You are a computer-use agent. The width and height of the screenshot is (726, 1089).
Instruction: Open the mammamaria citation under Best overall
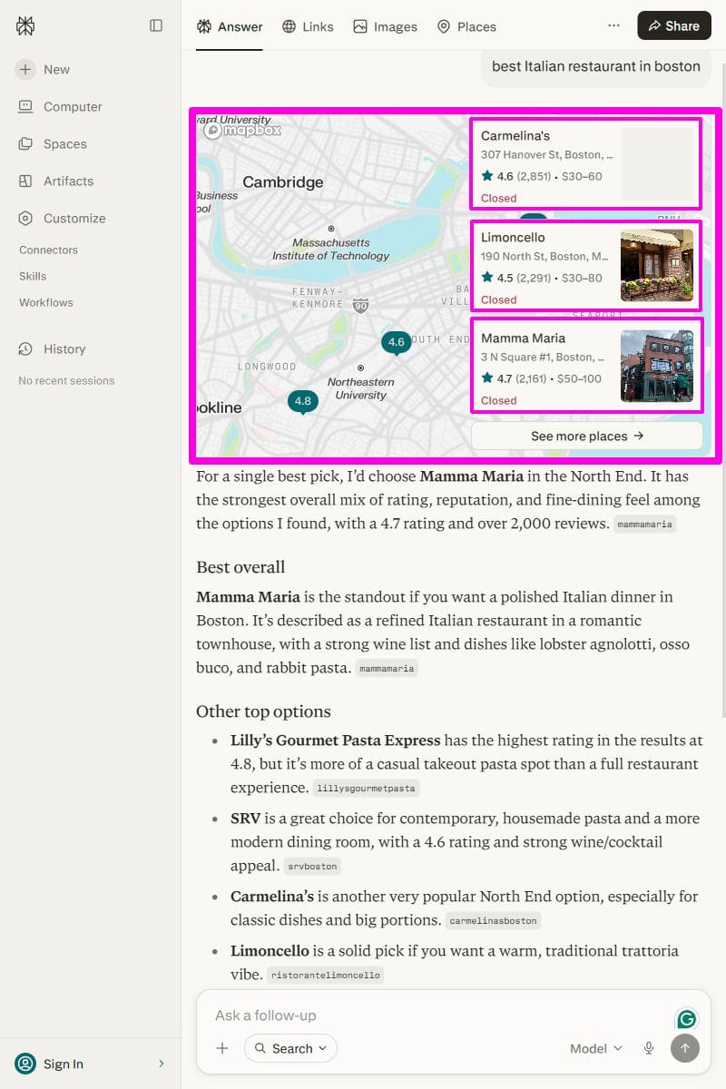click(x=387, y=669)
